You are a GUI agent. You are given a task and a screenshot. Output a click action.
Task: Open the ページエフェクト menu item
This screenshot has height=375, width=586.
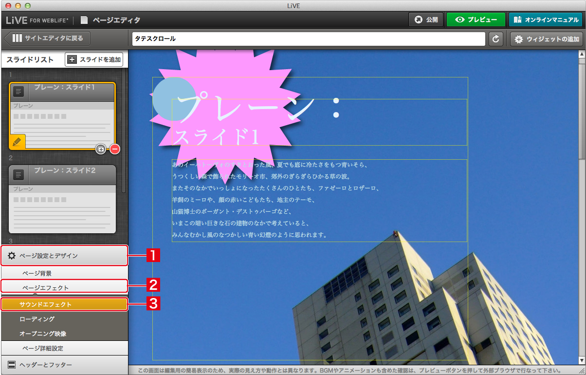coord(64,287)
